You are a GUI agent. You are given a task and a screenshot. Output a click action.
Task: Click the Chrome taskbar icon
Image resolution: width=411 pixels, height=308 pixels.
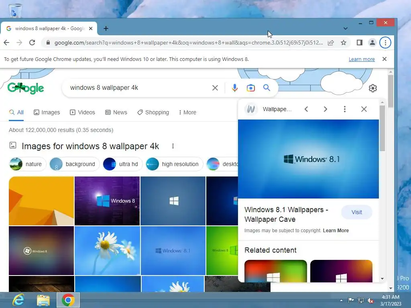coord(68,300)
